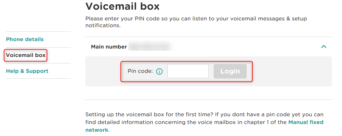This screenshot has width=342, height=136.
Task: Click the word 'network' in the link
Action: (x=97, y=130)
